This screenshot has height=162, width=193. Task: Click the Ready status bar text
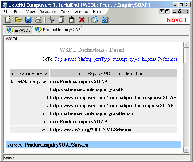pyautogui.click(x=9, y=157)
